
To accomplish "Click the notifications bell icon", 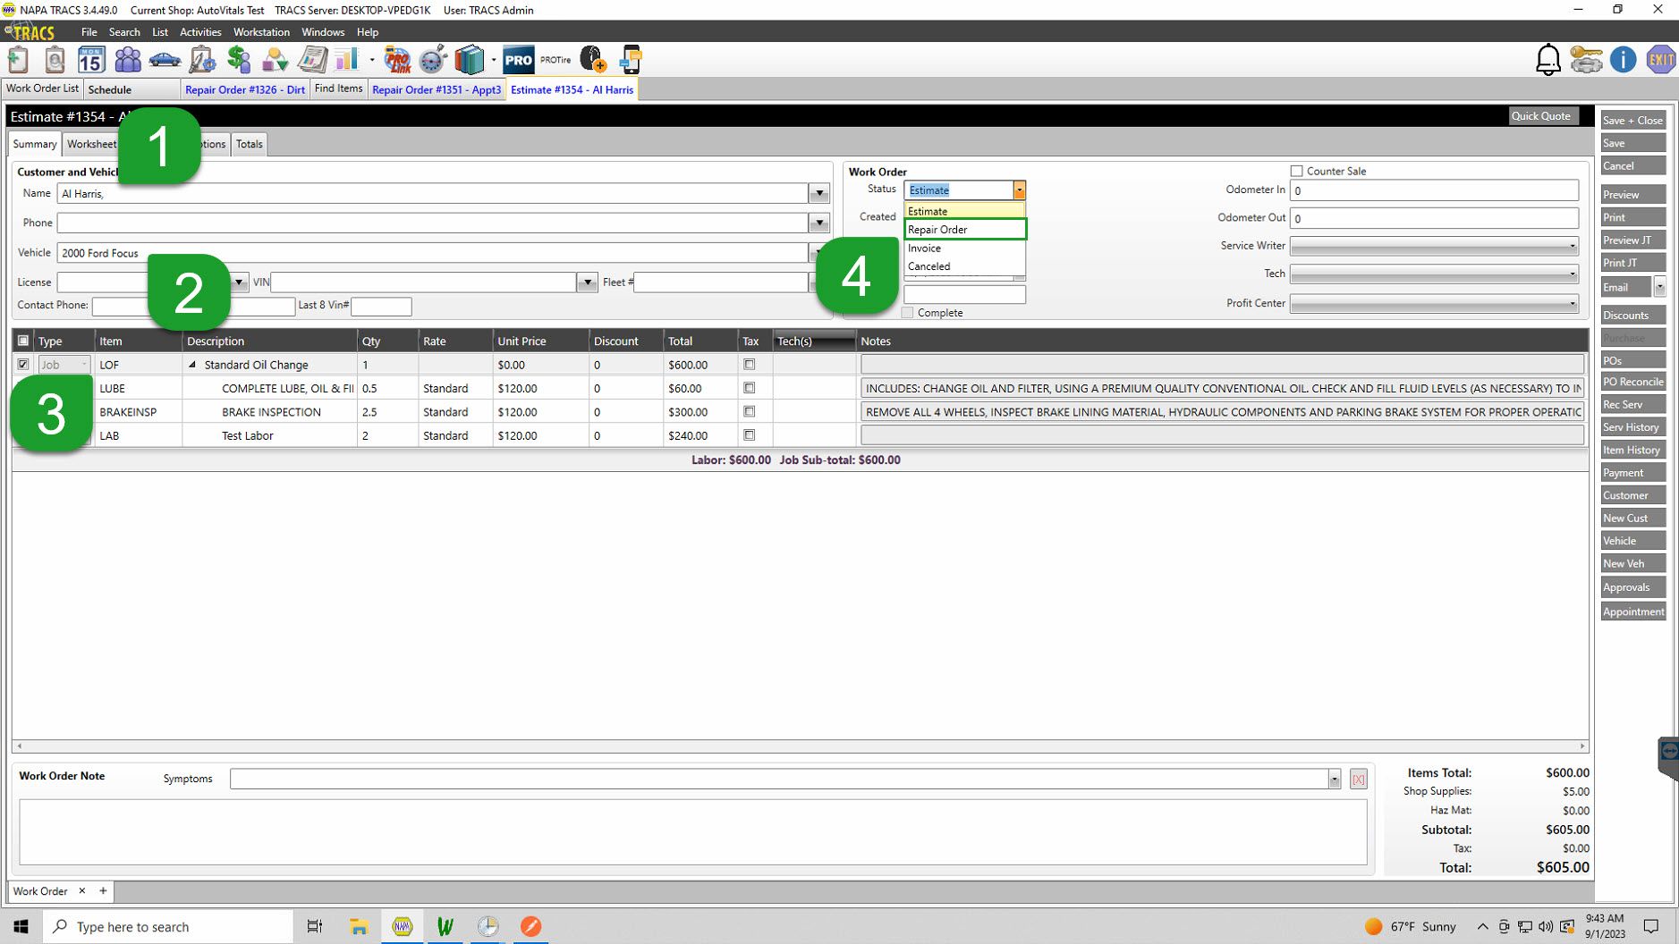I will click(x=1547, y=59).
